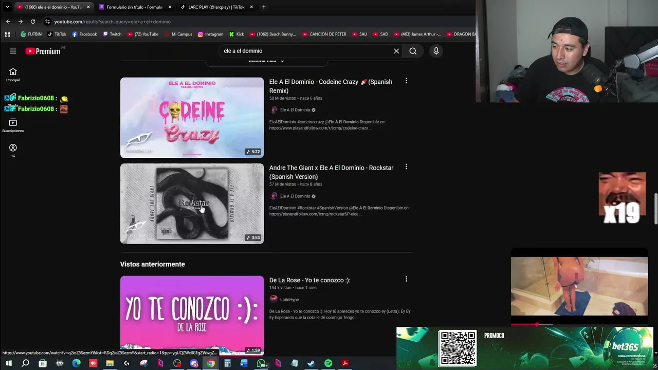Click the Vistos anteriormente heading

pyautogui.click(x=152, y=264)
